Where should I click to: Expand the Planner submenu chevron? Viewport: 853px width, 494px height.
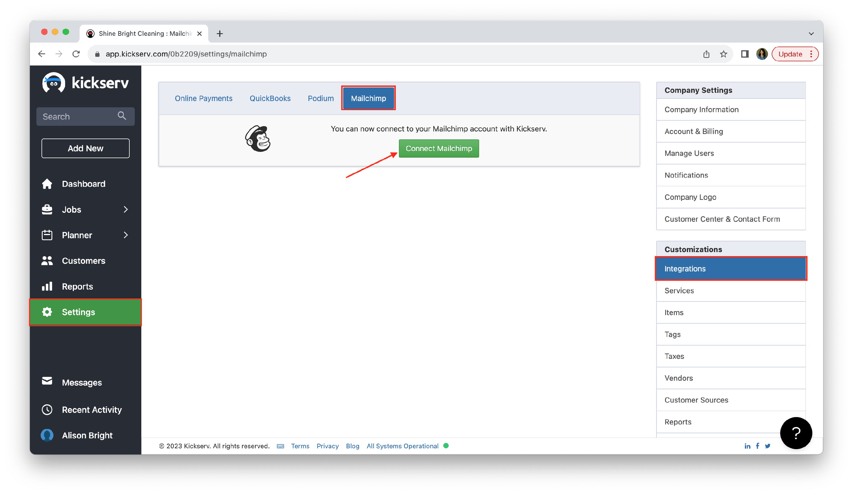tap(126, 235)
